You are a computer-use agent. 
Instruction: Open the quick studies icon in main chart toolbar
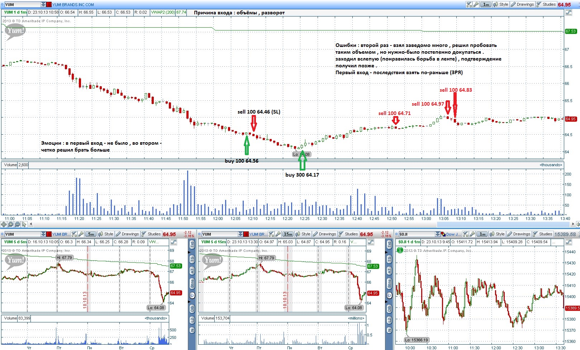pos(469,4)
